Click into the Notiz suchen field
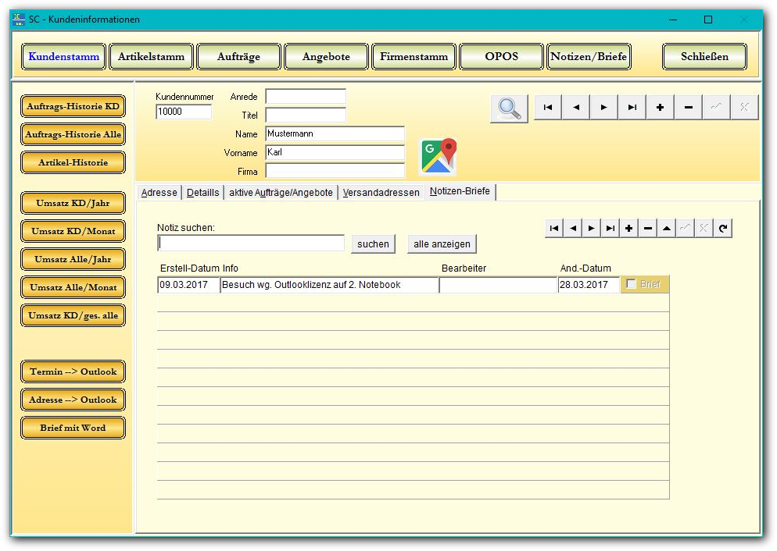The width and height of the screenshot is (777, 551). 251,244
